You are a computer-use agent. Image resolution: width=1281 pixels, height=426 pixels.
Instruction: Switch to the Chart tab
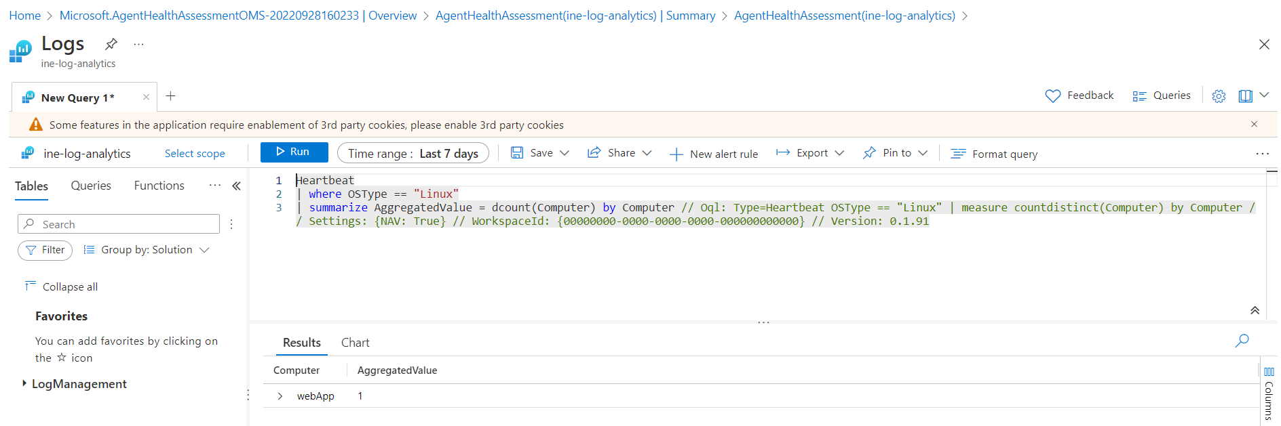355,343
